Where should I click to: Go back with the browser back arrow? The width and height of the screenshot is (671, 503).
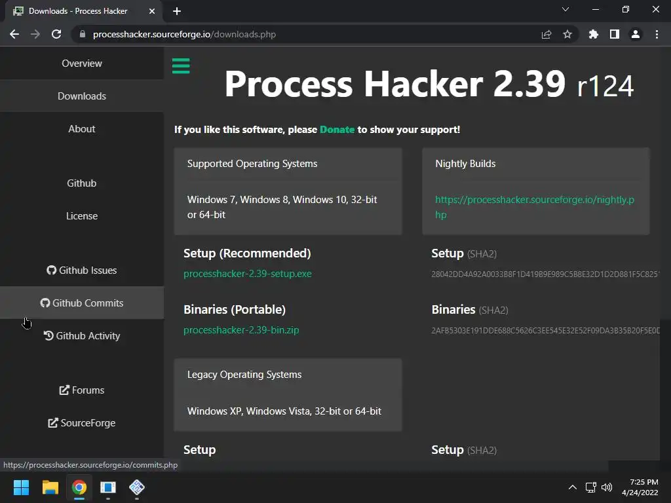(x=14, y=34)
